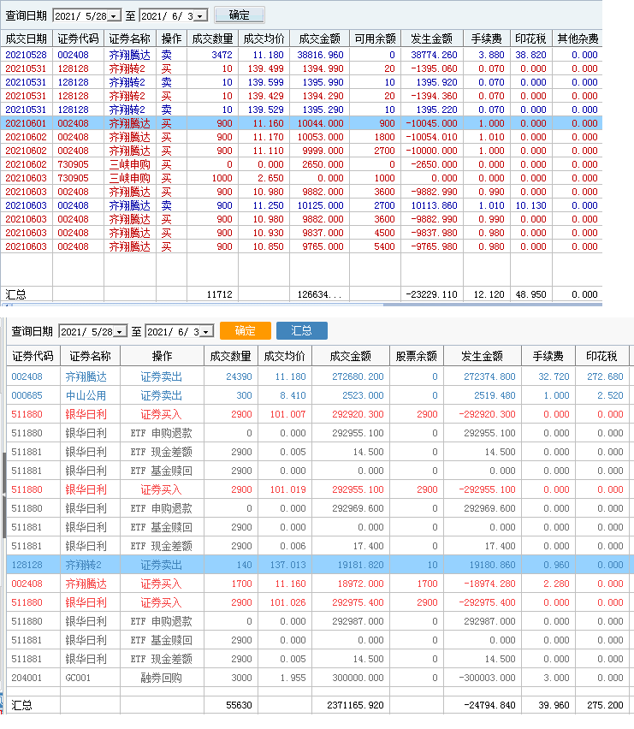Click 三峡申购 in the 20210603 row

(130, 178)
